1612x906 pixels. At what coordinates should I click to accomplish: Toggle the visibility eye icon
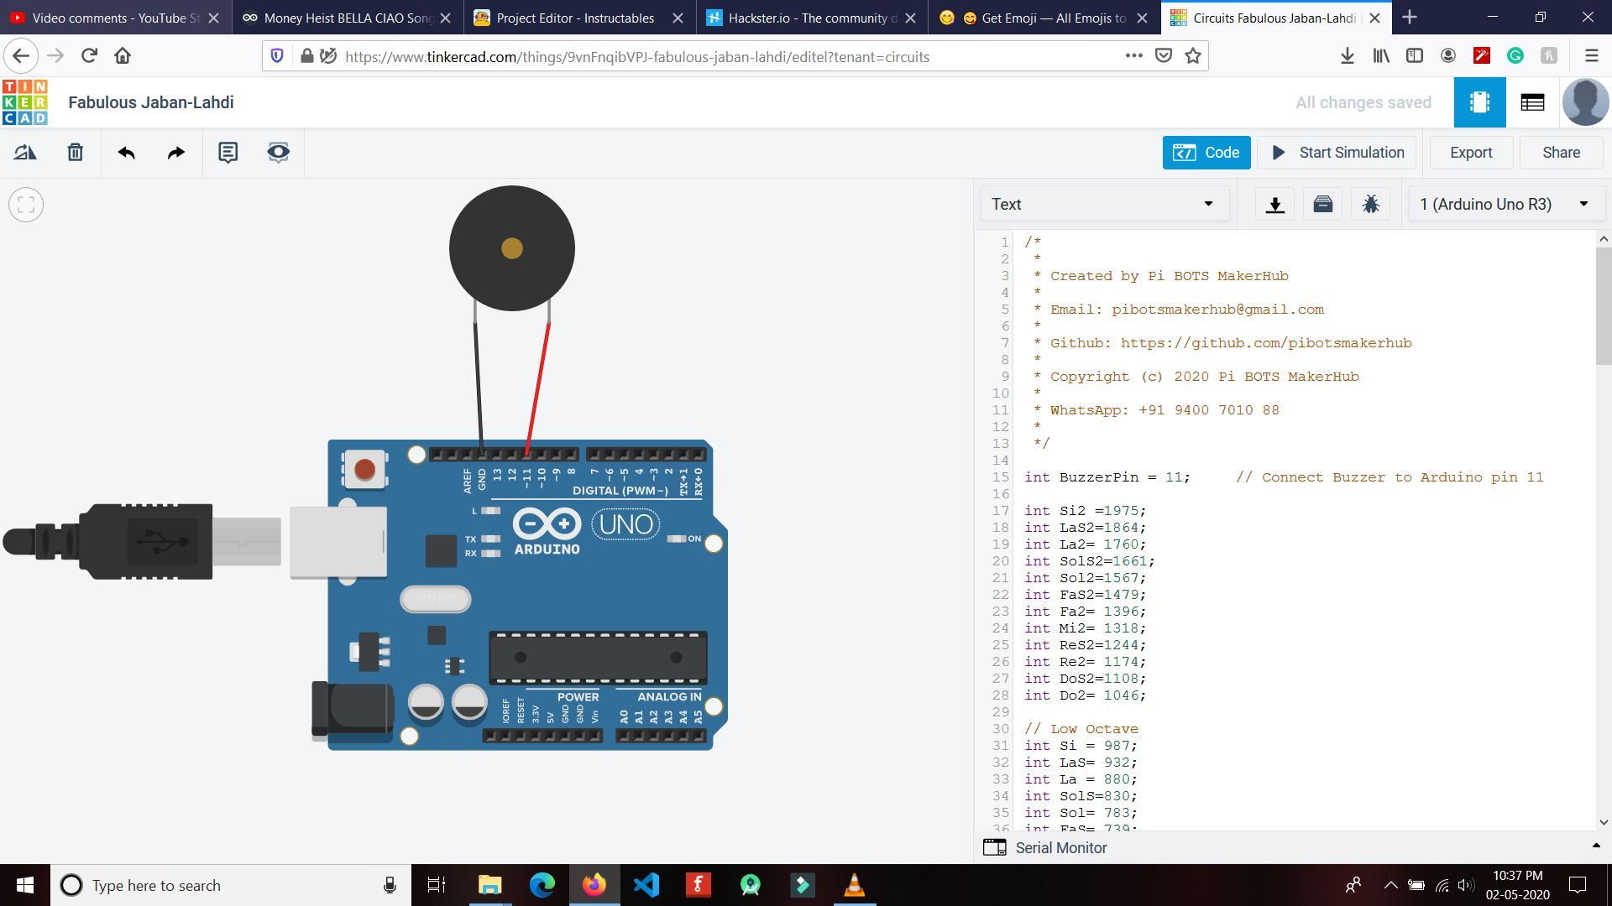pyautogui.click(x=279, y=152)
